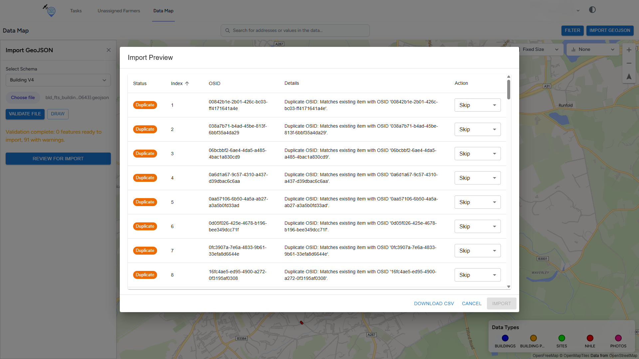Sort by Index column arrow
Screen dimensions: 639x359
coord(187,83)
